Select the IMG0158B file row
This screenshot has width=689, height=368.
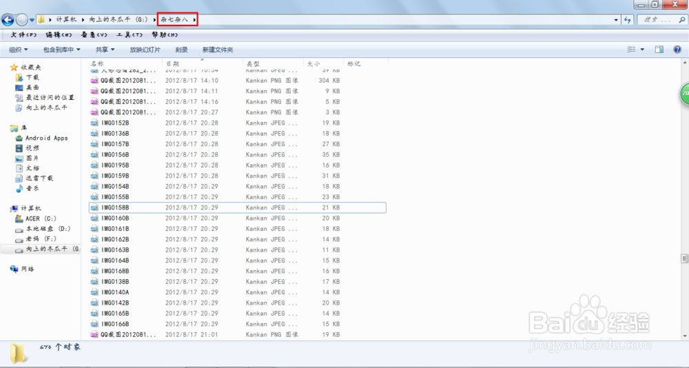pos(237,207)
